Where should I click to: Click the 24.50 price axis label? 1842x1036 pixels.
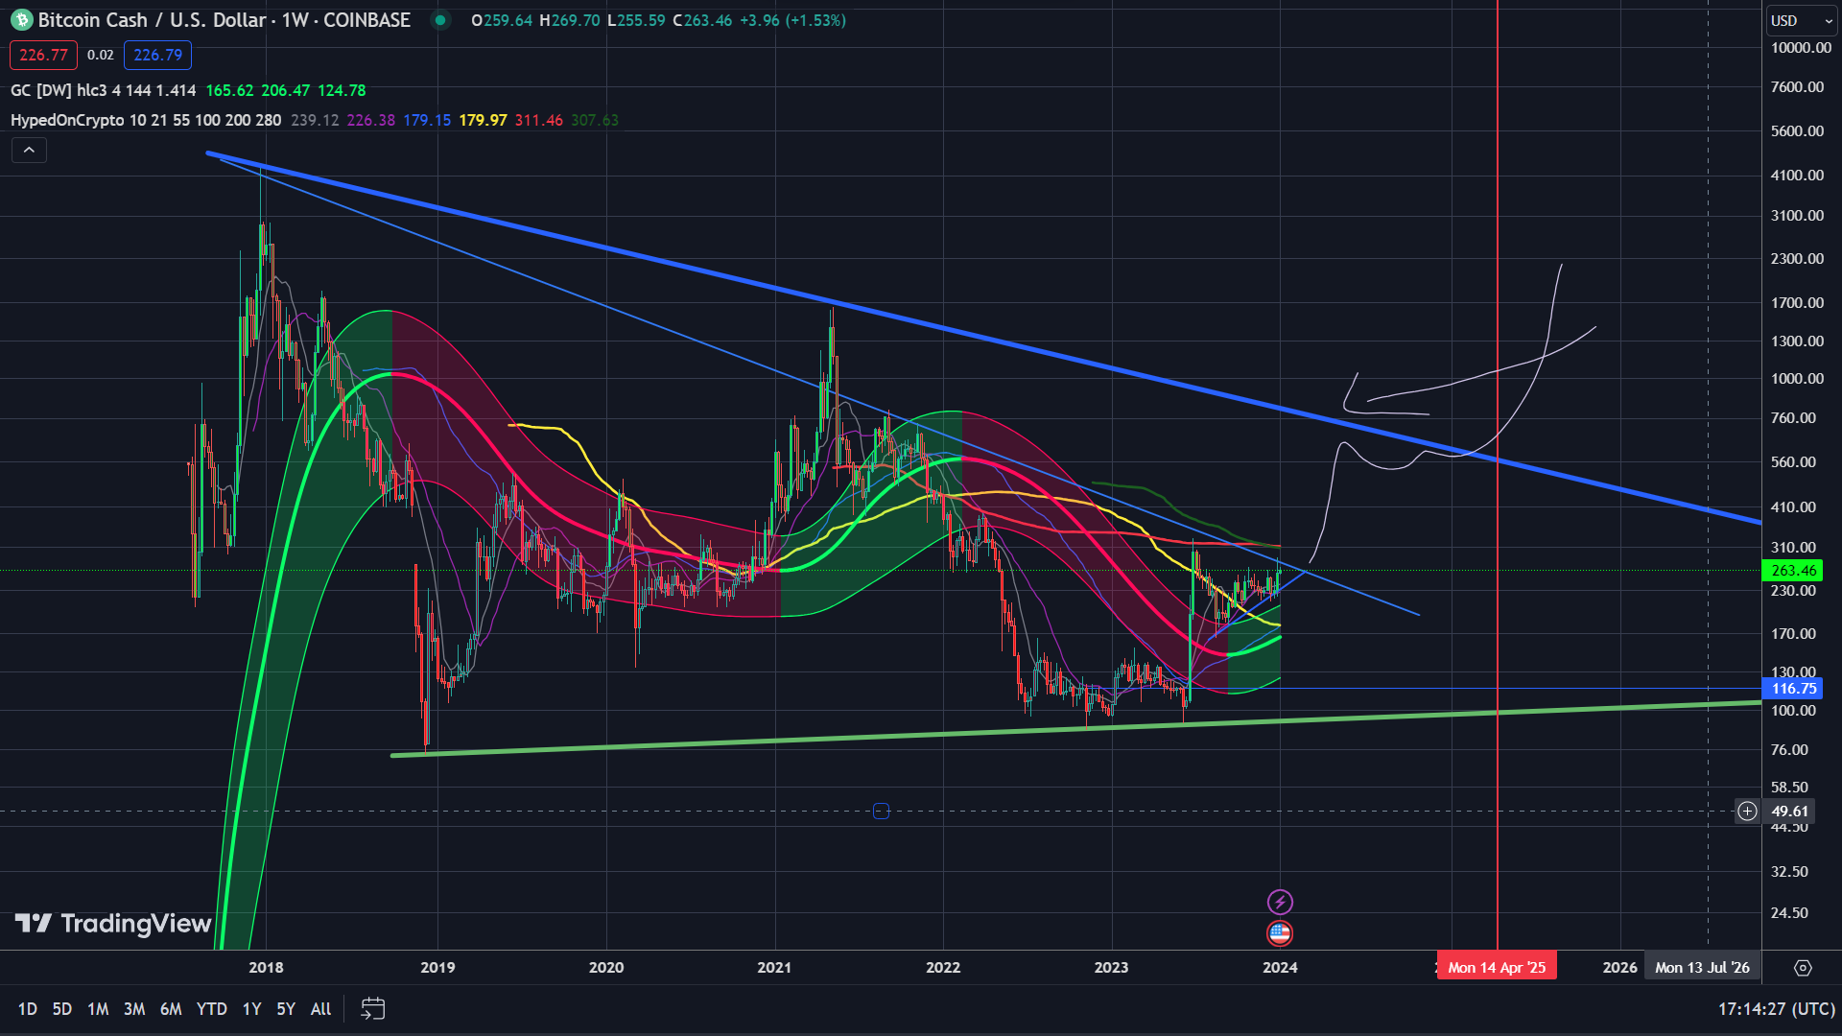(x=1790, y=913)
